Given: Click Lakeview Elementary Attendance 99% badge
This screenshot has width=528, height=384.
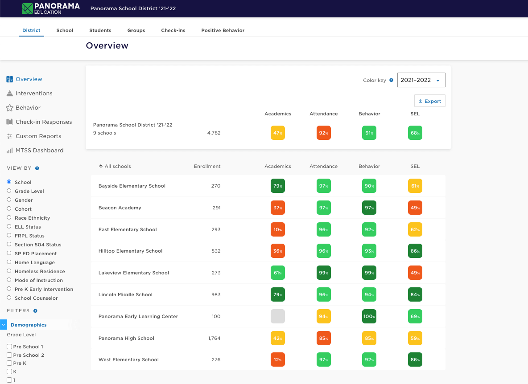Looking at the screenshot, I should [x=324, y=273].
